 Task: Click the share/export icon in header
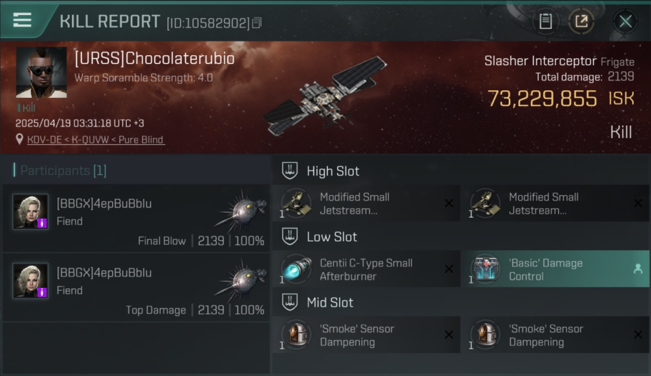(581, 21)
